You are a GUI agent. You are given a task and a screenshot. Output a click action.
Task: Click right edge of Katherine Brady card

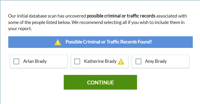(x=127, y=62)
